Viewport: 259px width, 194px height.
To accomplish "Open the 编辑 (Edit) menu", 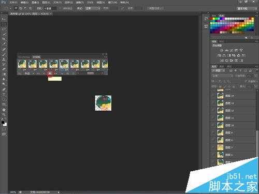I will point(24,3).
